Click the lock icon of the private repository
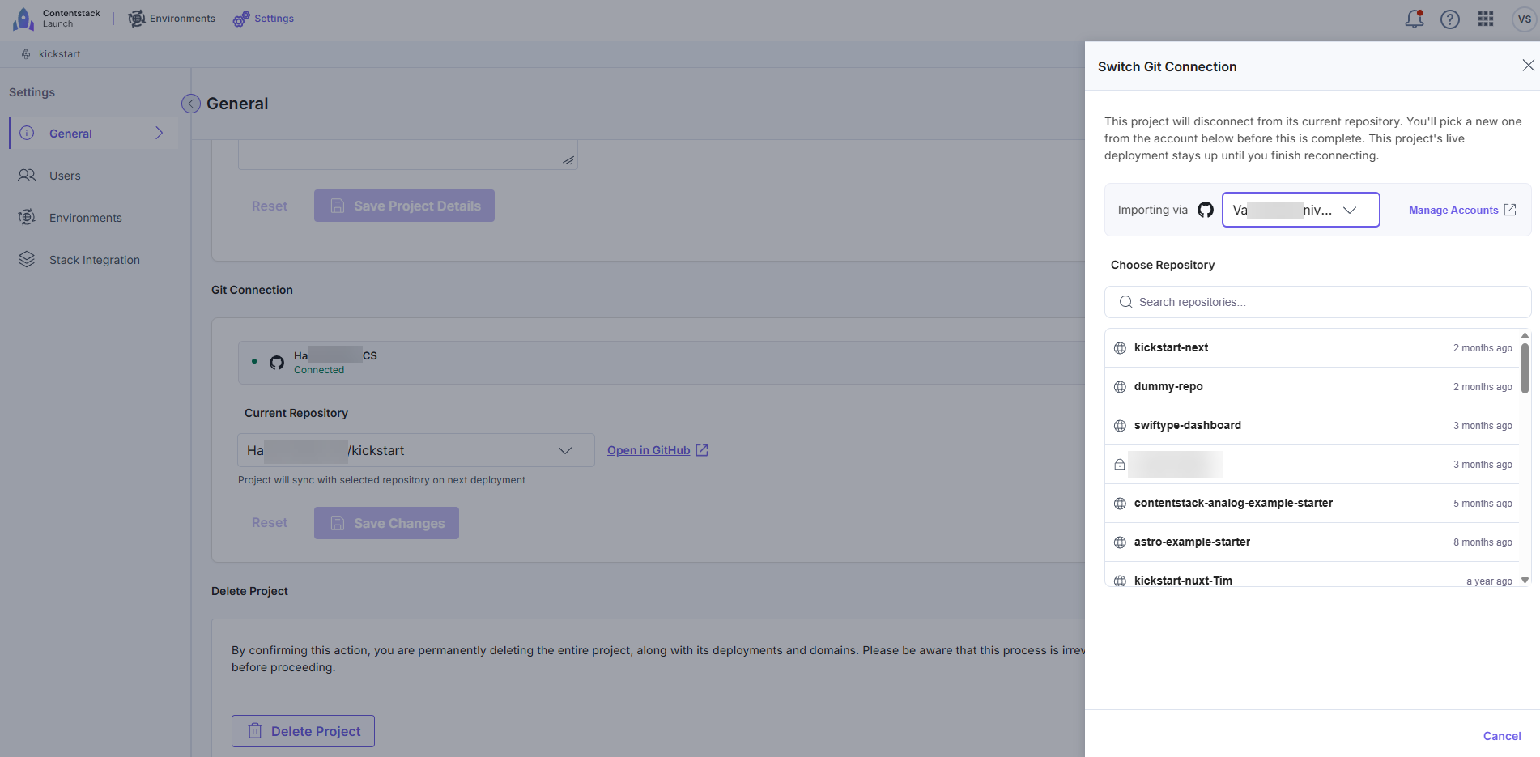 point(1120,465)
